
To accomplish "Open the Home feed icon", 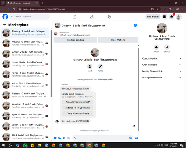I will pyautogui.click(x=74, y=17).
